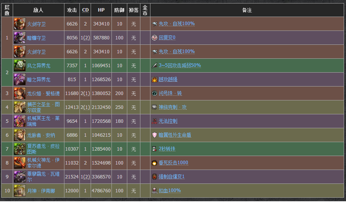Open the 无法控制 skill link
346x202 pixels.
(x=168, y=121)
